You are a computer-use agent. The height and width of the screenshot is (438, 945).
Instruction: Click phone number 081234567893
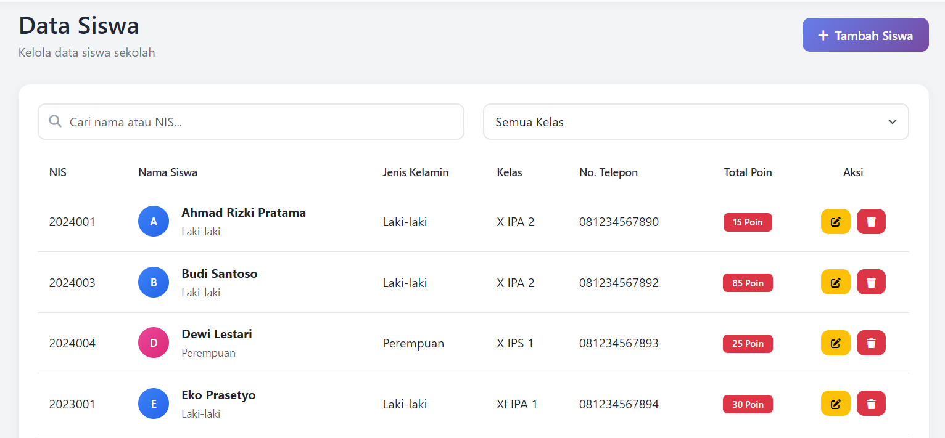(619, 343)
